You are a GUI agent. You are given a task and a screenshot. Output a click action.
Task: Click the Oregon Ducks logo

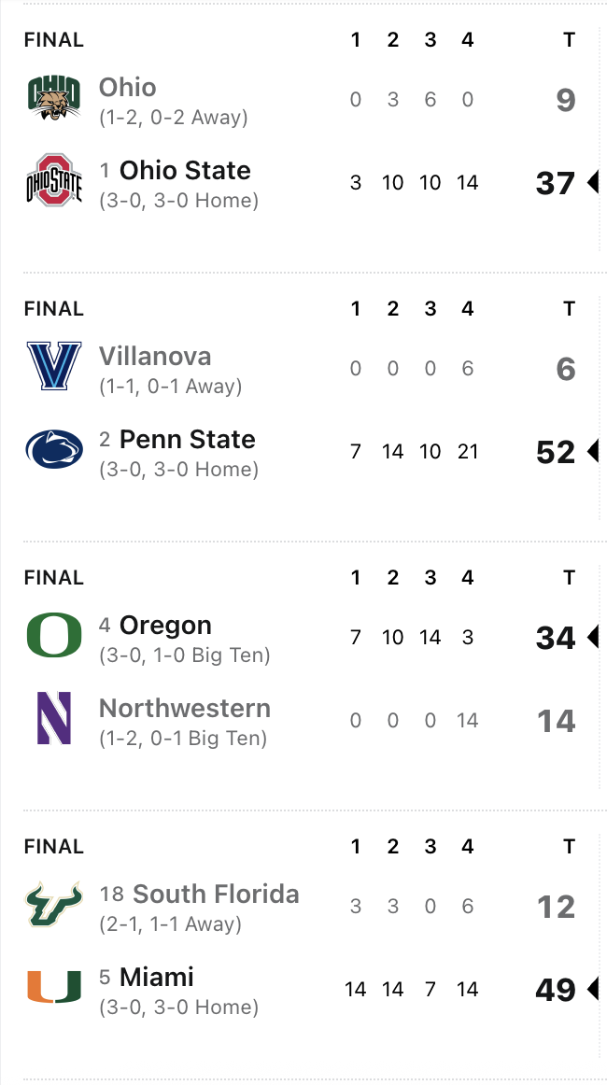[53, 636]
